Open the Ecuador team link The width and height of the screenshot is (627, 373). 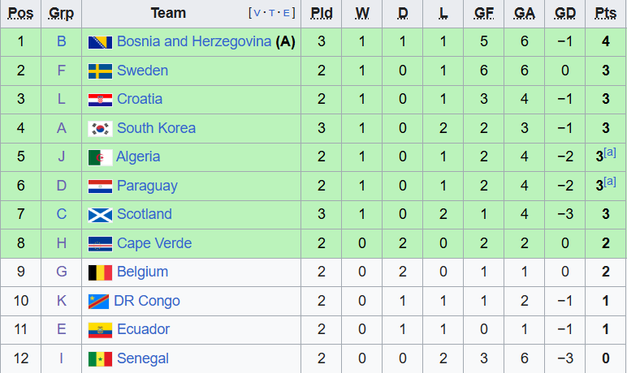click(x=143, y=329)
